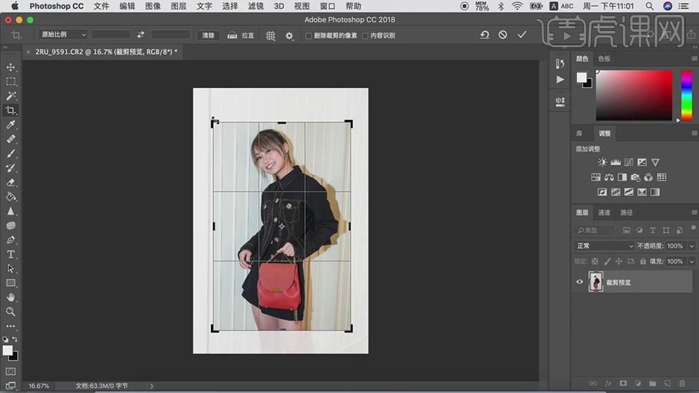Open the Layers panel flyout menu
This screenshot has height=393, width=699.
pos(694,212)
